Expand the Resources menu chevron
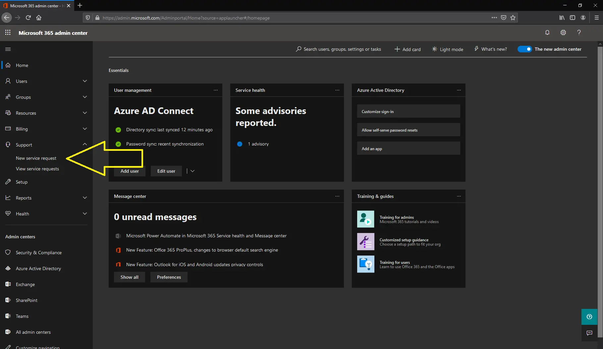603x349 pixels. tap(85, 113)
